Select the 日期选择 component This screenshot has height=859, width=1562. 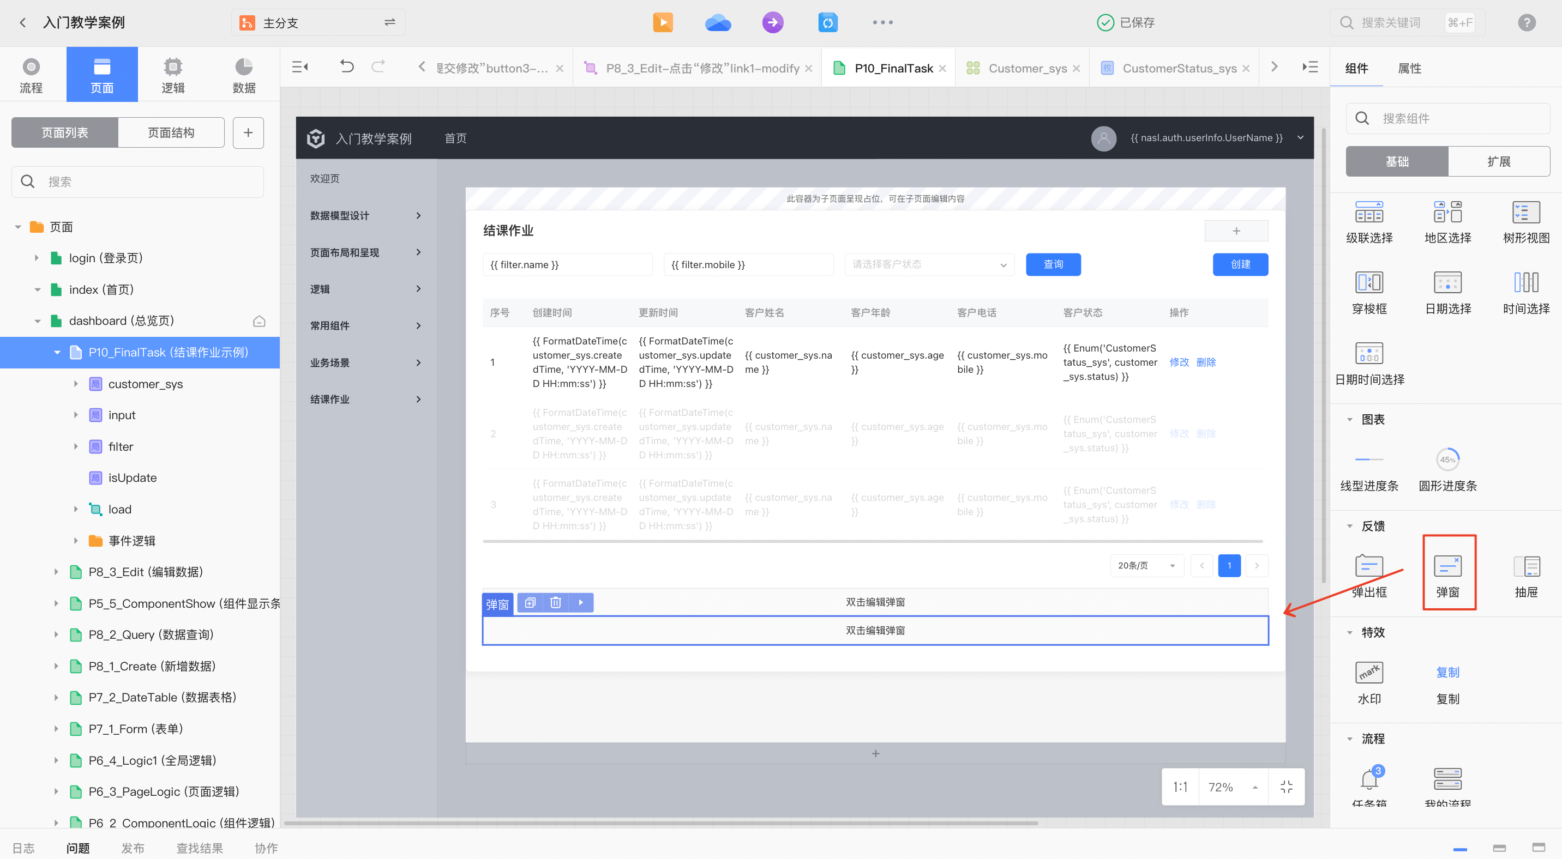pyautogui.click(x=1447, y=293)
